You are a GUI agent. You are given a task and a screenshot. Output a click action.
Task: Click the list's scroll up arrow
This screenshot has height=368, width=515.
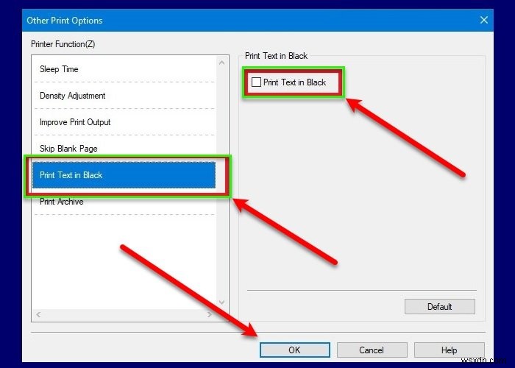click(221, 63)
